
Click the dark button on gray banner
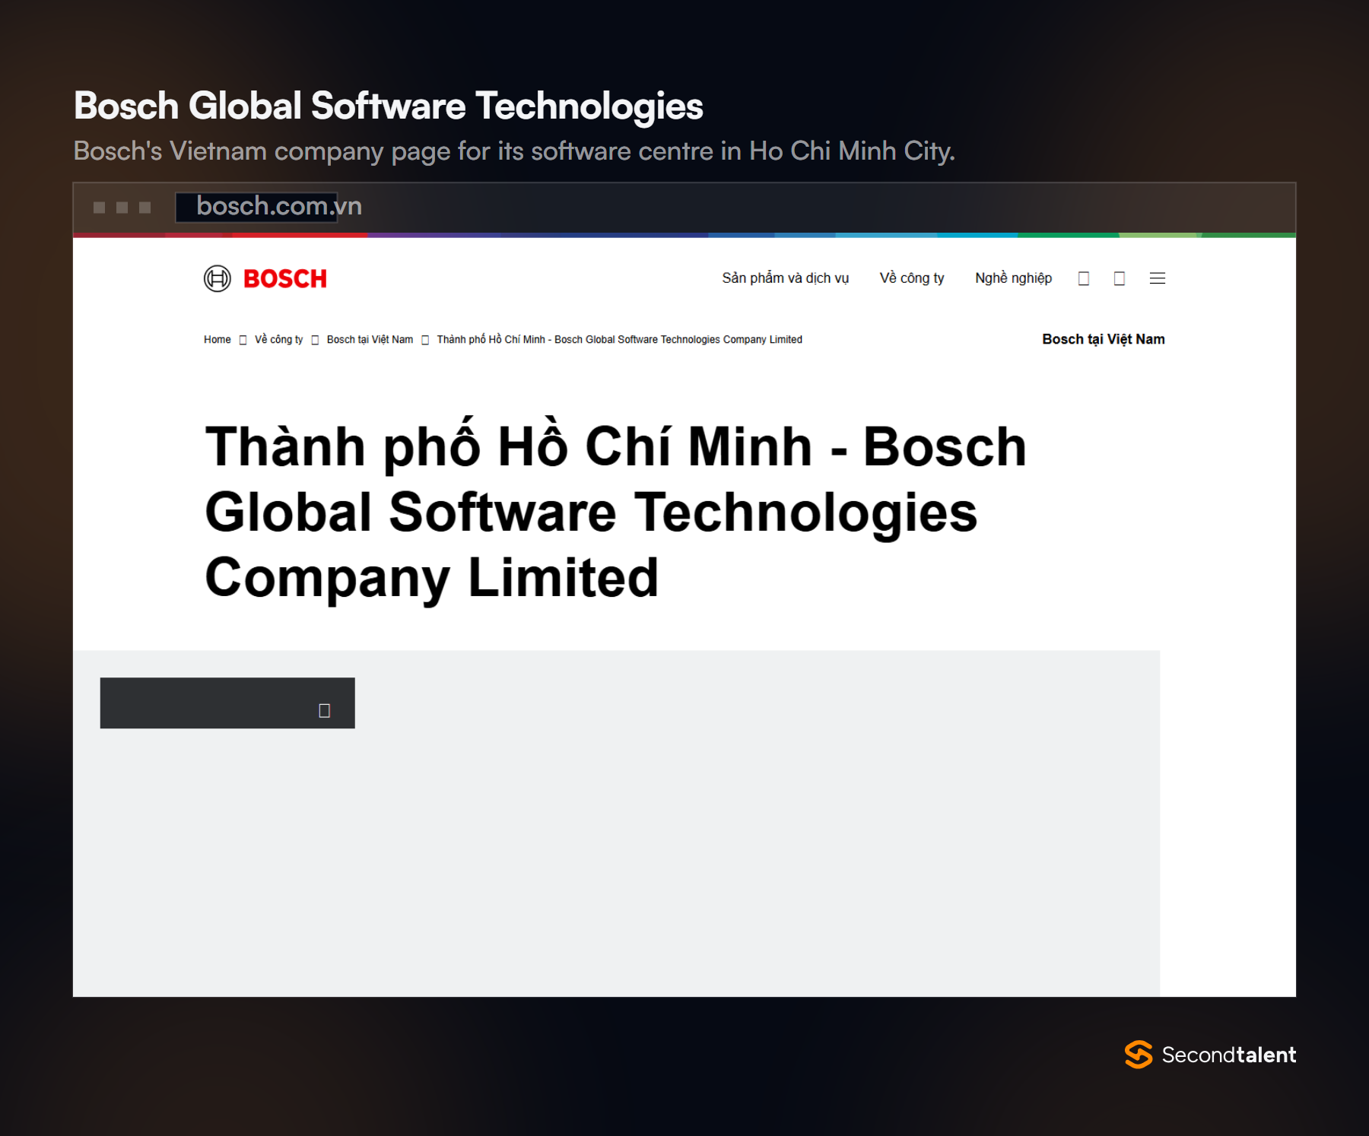(227, 703)
